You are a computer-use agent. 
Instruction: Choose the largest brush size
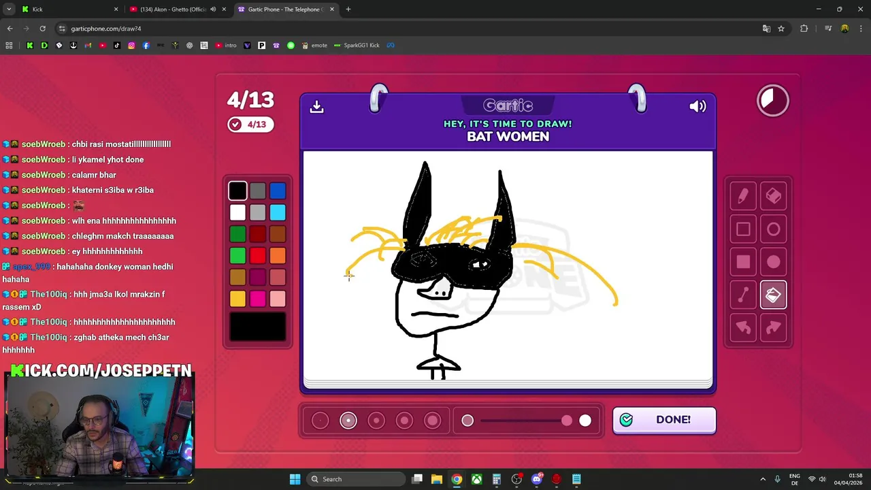[x=433, y=421]
